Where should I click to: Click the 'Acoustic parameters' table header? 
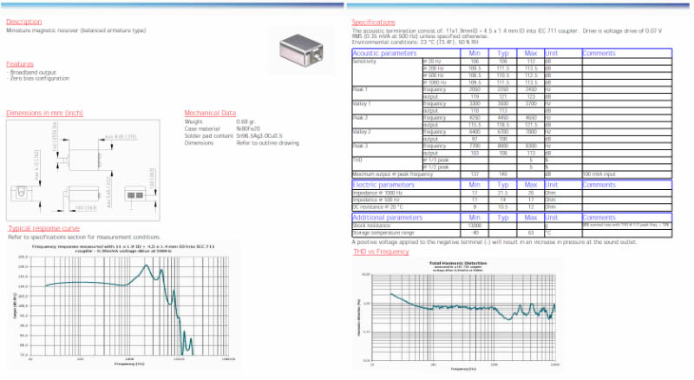point(384,53)
